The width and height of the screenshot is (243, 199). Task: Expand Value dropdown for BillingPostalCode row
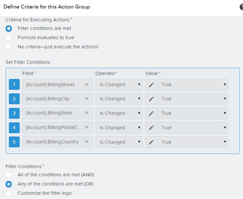[x=192, y=128]
